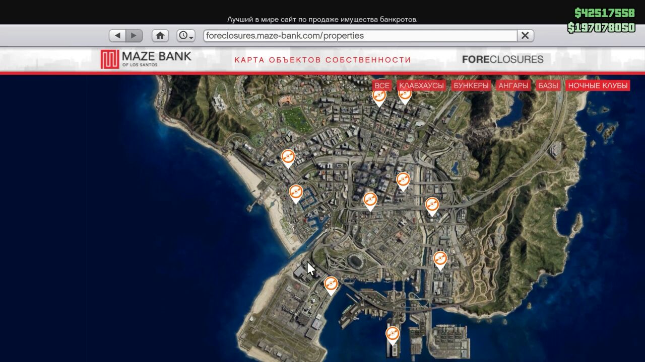Select nightclub pin near the airport
The width and height of the screenshot is (645, 362).
(331, 286)
